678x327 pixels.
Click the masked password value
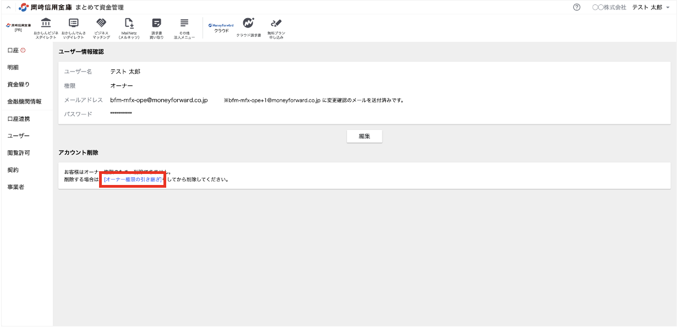(x=121, y=114)
